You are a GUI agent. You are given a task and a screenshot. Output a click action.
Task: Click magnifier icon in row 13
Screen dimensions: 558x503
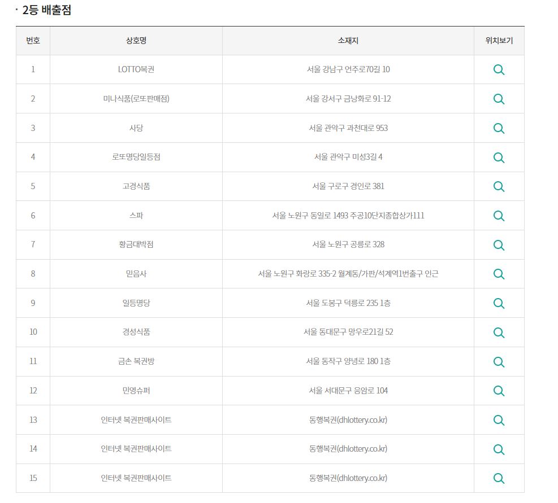tap(499, 420)
